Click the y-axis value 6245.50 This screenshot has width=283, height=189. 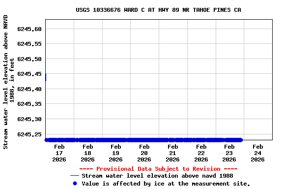click(x=29, y=59)
